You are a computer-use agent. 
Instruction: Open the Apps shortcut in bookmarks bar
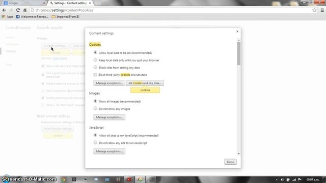[x=8, y=17]
